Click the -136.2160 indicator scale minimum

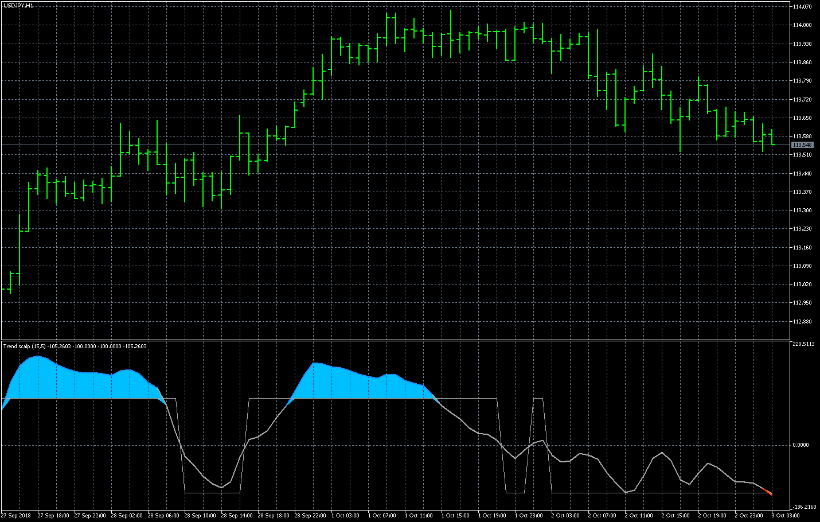(x=804, y=507)
